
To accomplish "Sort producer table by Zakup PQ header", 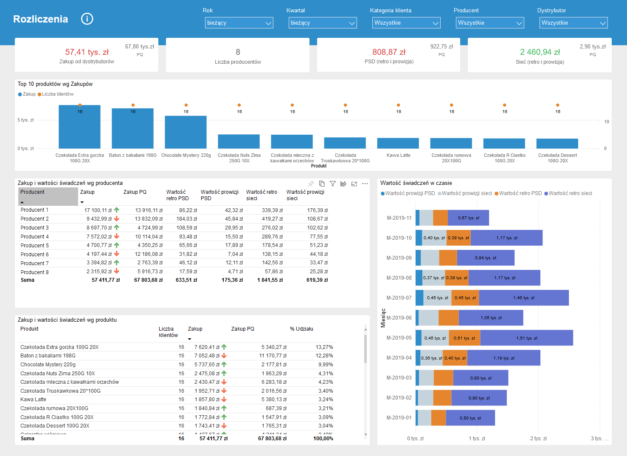I will (135, 192).
